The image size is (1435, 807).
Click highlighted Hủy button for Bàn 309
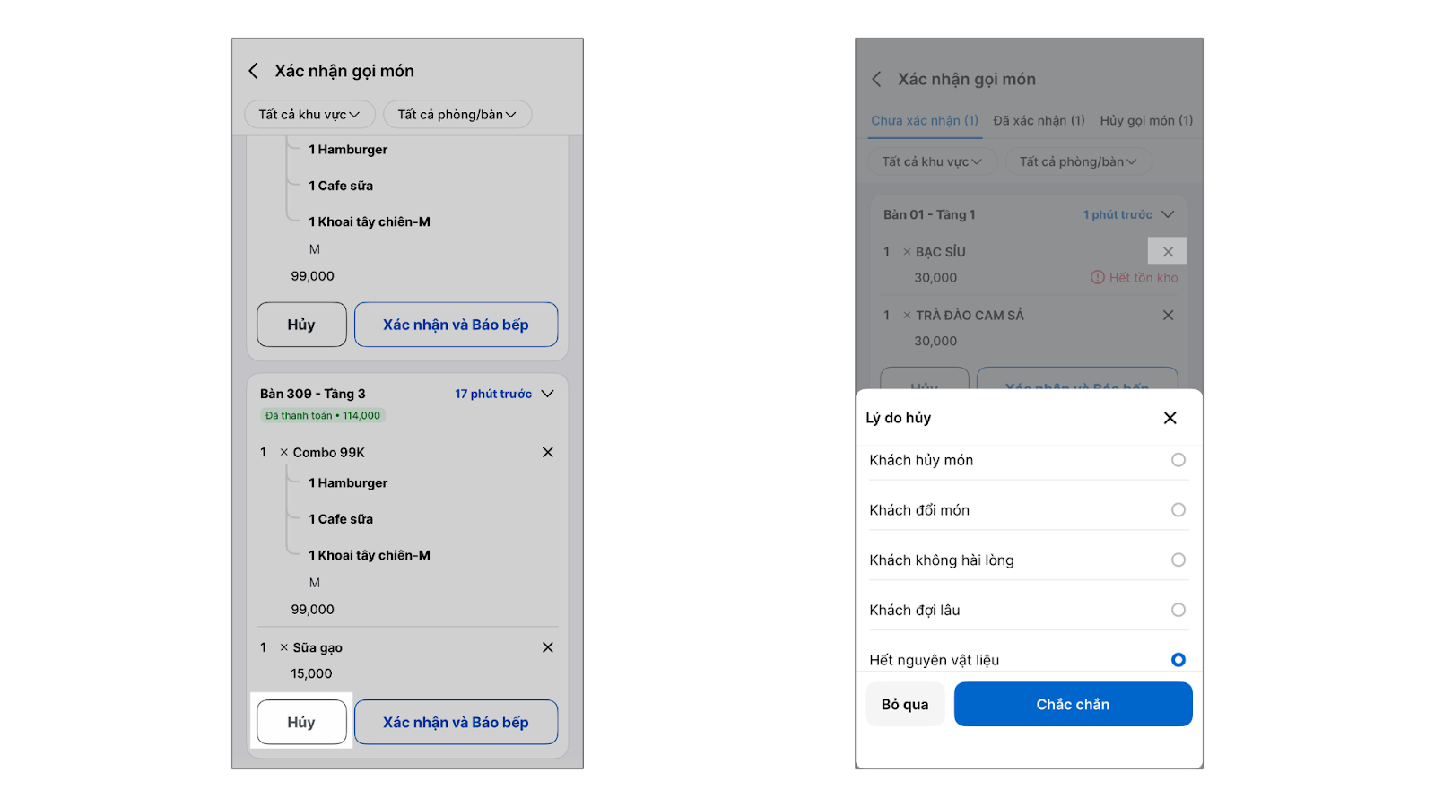click(301, 722)
